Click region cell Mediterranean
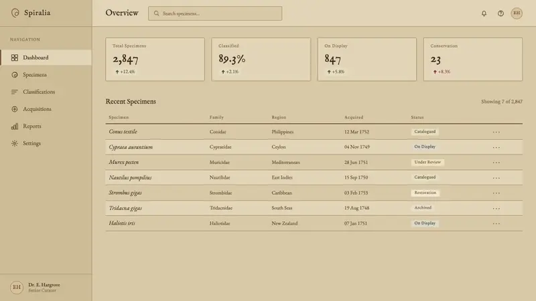Viewport: 536px width, 301px height. [x=286, y=163]
